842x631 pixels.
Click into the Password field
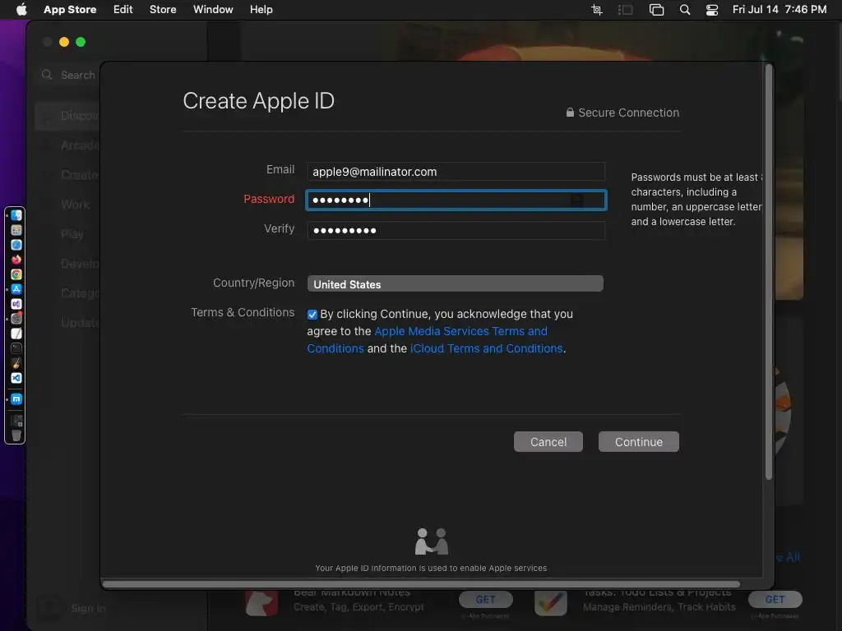pyautogui.click(x=456, y=200)
